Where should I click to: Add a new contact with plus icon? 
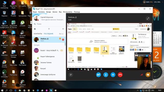(63, 29)
